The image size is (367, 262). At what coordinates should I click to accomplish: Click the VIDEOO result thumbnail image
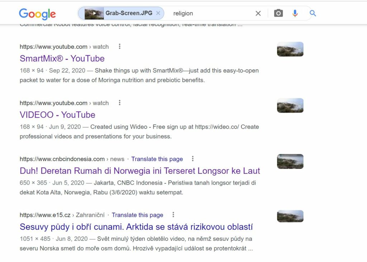click(x=290, y=105)
